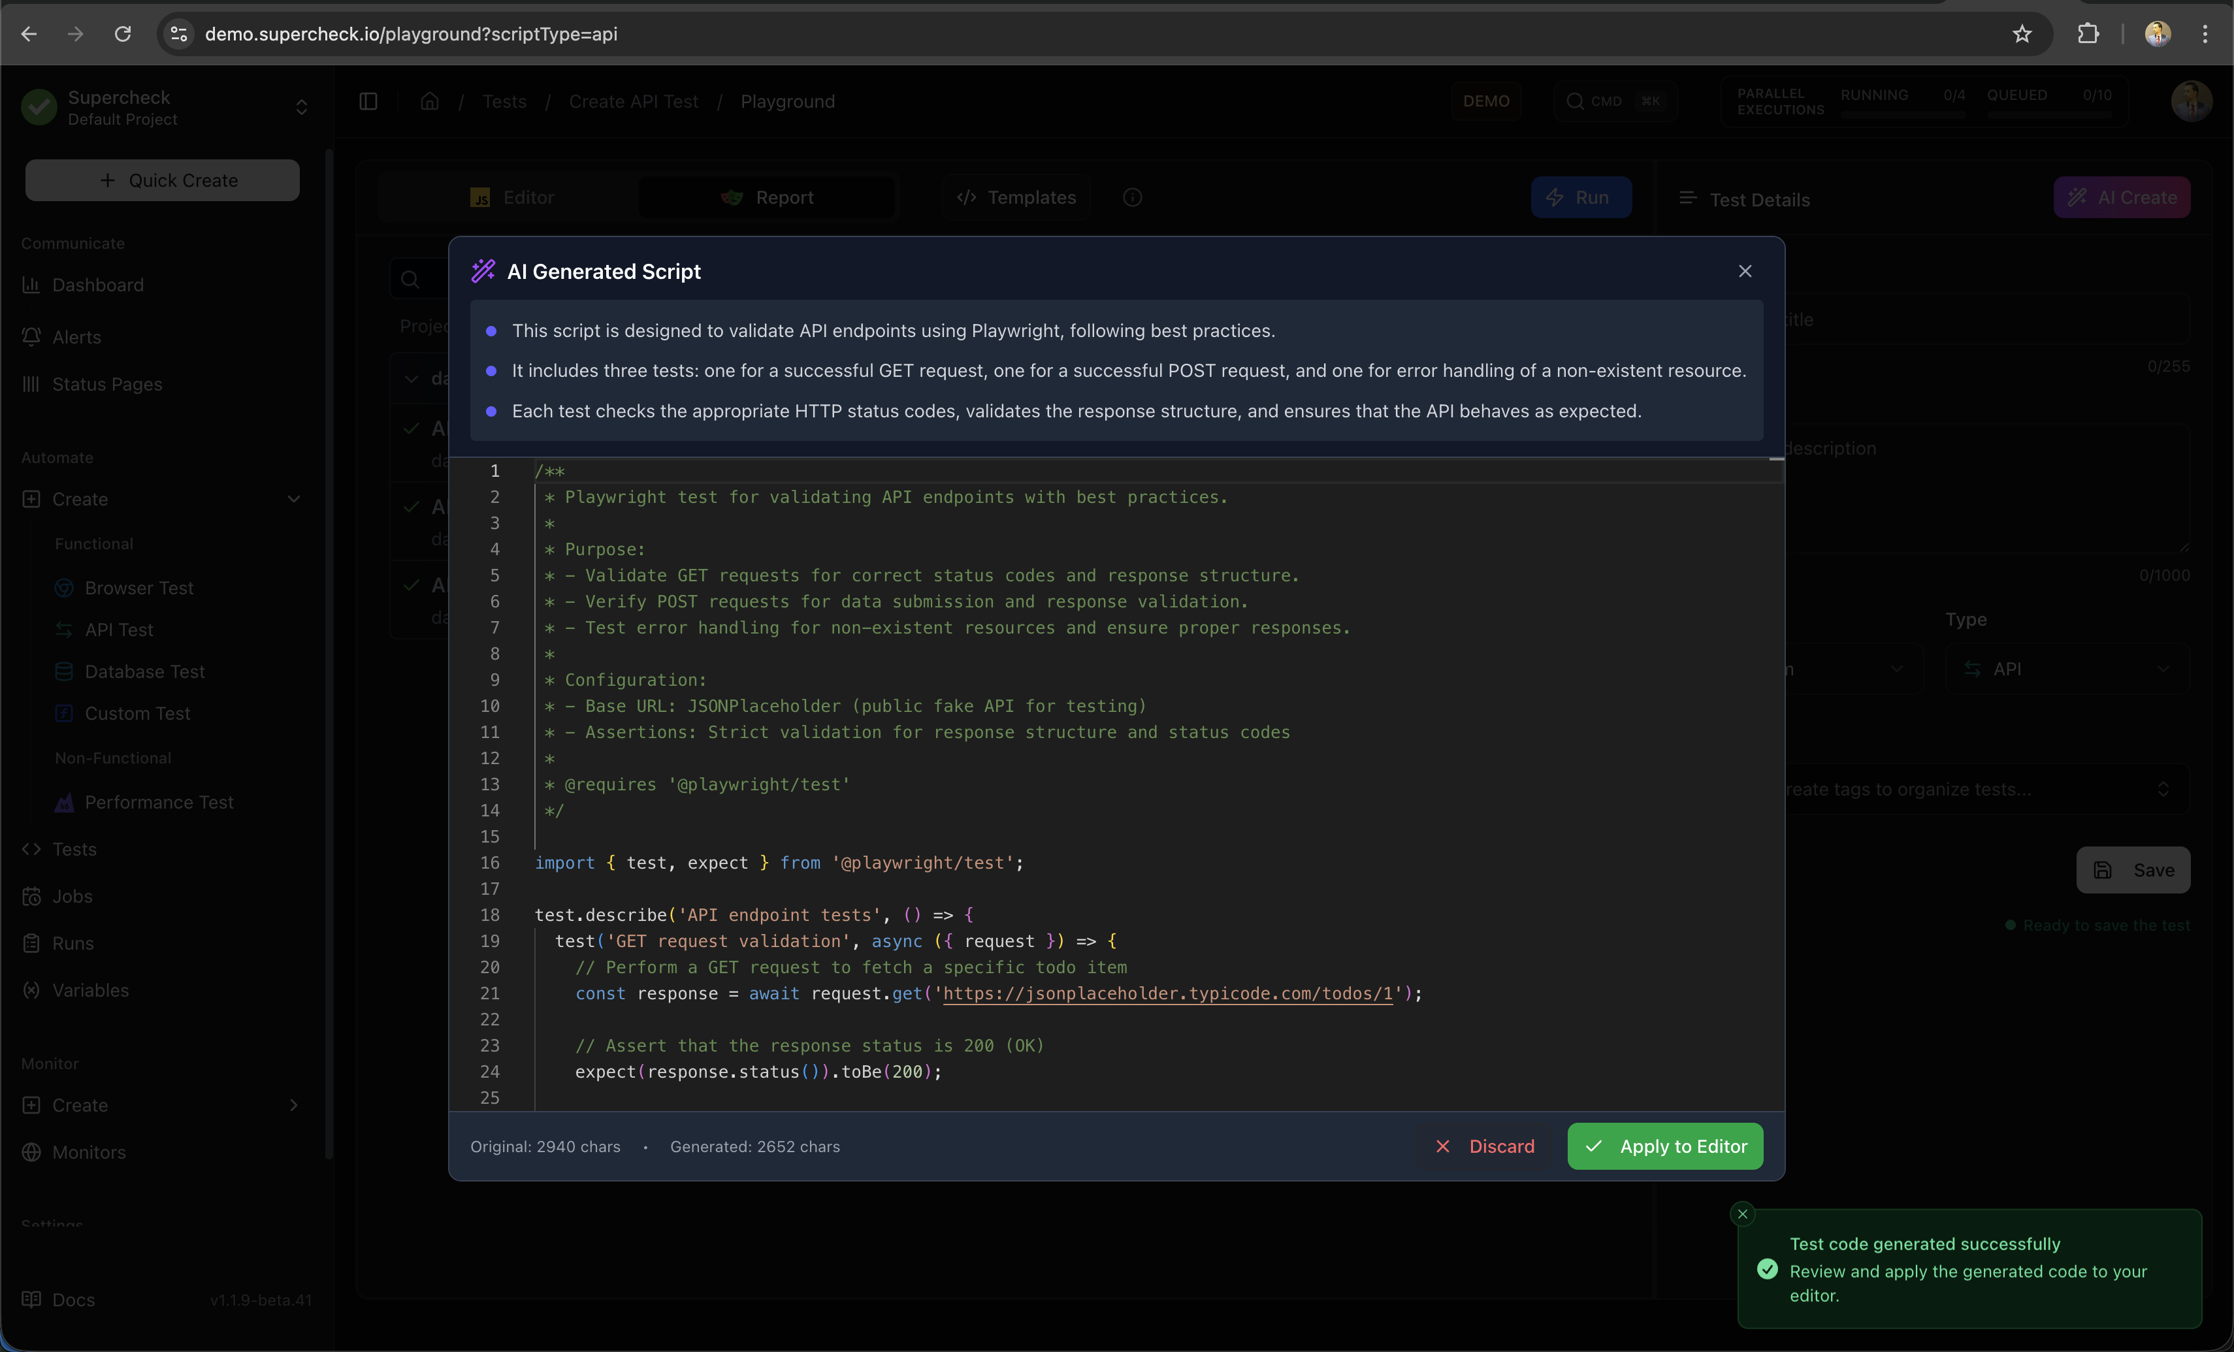Select Database Test in the sidebar
Viewport: 2234px width, 1352px height.
click(144, 671)
